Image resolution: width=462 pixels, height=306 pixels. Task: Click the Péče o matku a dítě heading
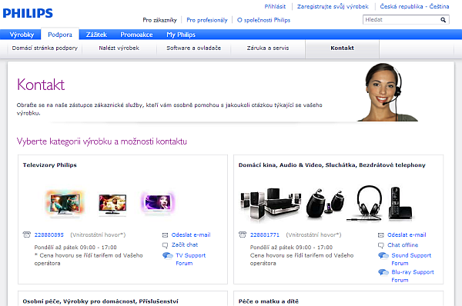tap(269, 301)
